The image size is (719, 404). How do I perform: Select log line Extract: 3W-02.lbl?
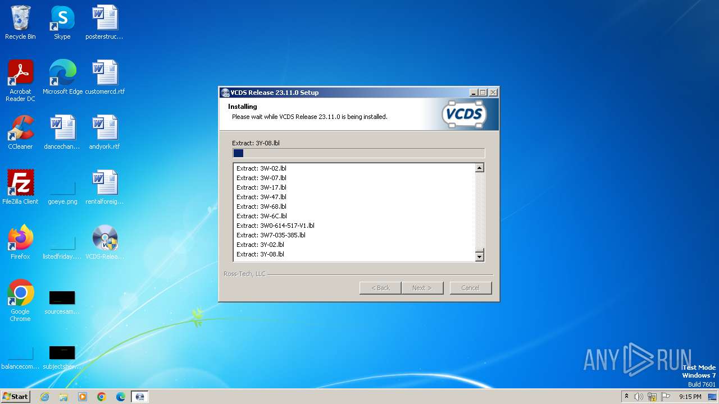click(x=261, y=168)
